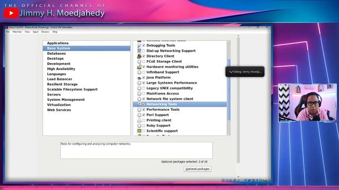Open the Machine menu
Screen dimensions: 339x190
click(x=17, y=32)
